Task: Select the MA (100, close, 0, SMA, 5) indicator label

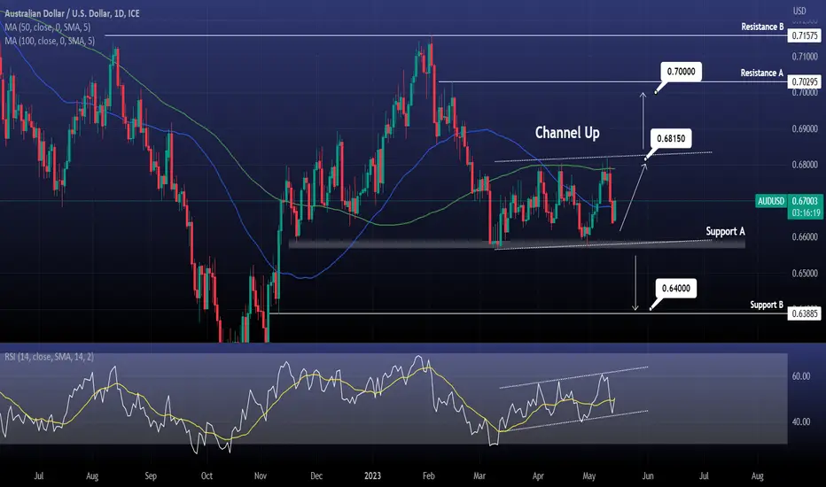Action: tap(50, 41)
